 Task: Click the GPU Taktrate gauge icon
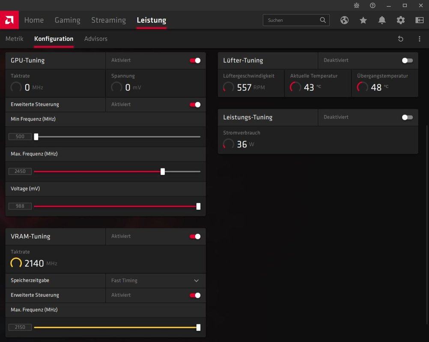pos(16,87)
